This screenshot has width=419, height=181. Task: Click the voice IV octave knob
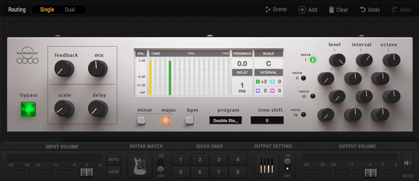(x=380, y=115)
